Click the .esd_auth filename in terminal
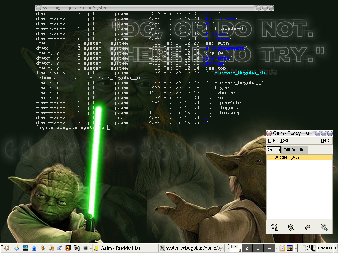Viewport: 338px width, 253px height. [x=216, y=43]
